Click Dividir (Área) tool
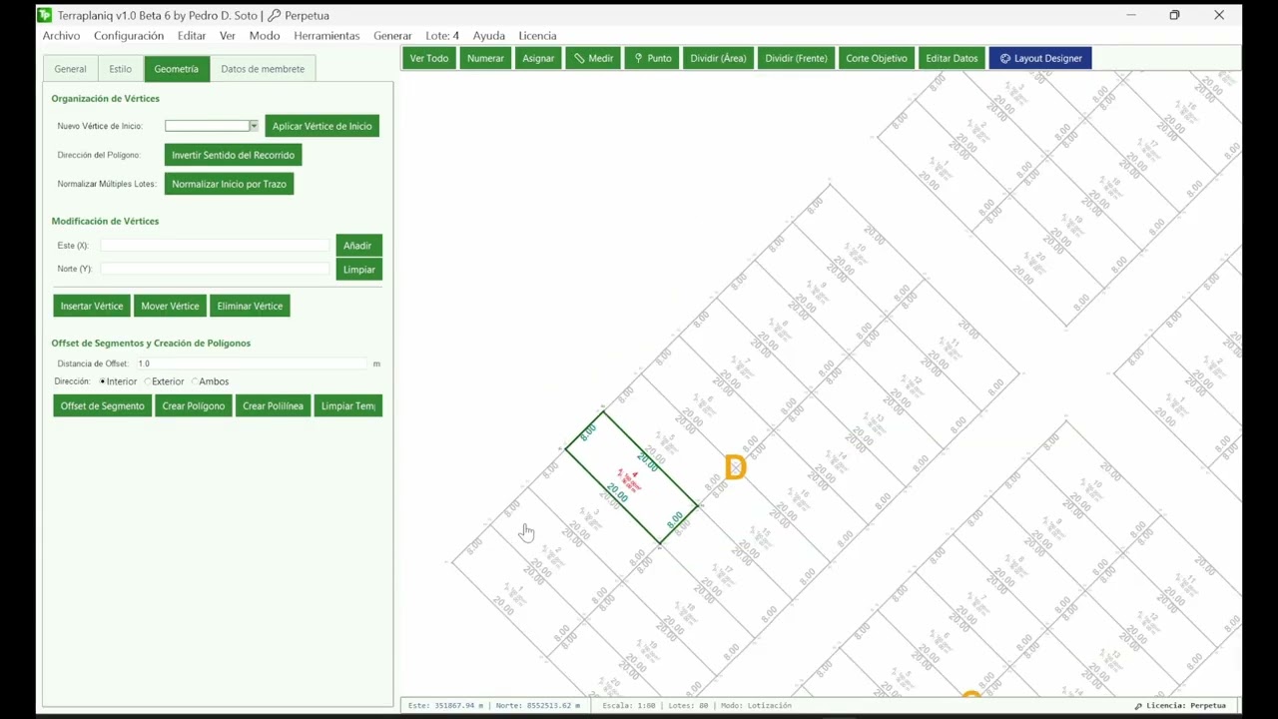This screenshot has height=719, width=1278. (718, 58)
